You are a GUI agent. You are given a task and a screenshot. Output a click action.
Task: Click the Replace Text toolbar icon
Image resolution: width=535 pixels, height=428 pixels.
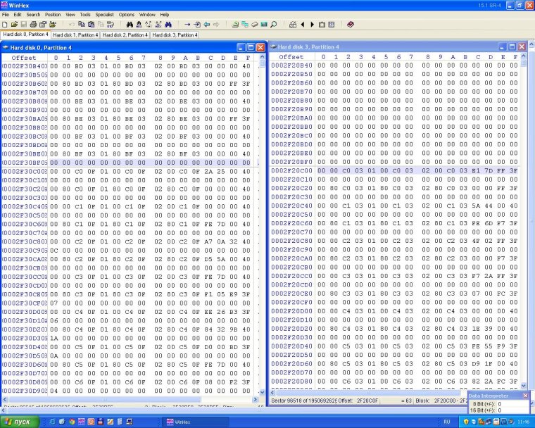click(x=149, y=25)
